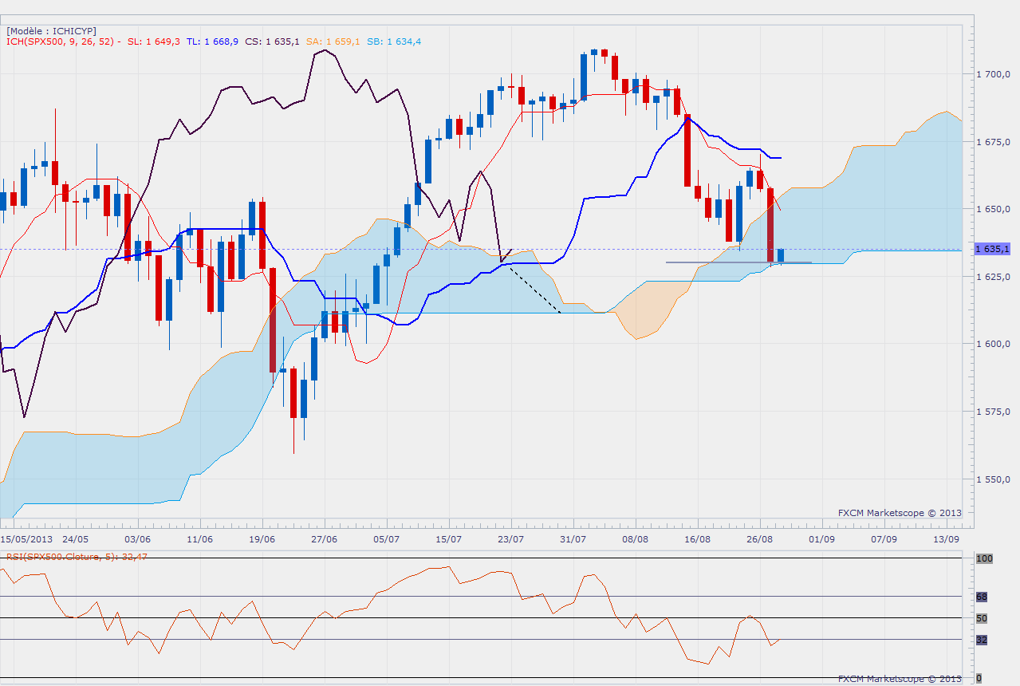
Task: Click the 15/07 date label
Action: coord(449,538)
